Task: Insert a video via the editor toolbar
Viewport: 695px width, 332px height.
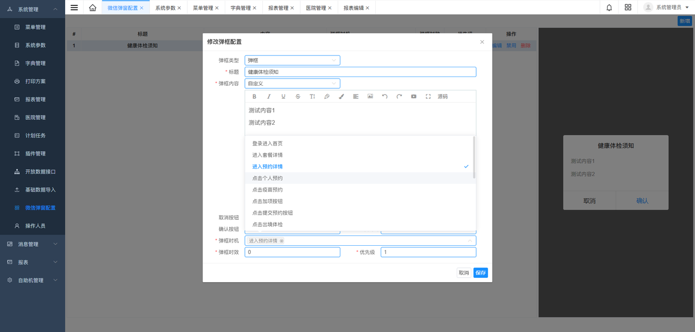Action: (x=414, y=97)
